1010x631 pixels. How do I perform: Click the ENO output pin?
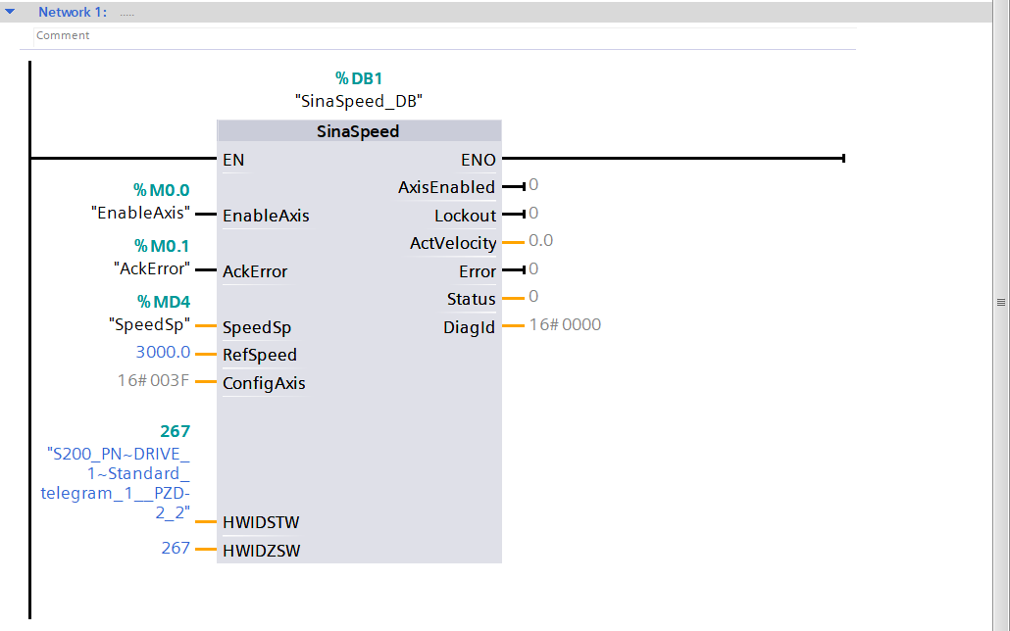pyautogui.click(x=478, y=160)
